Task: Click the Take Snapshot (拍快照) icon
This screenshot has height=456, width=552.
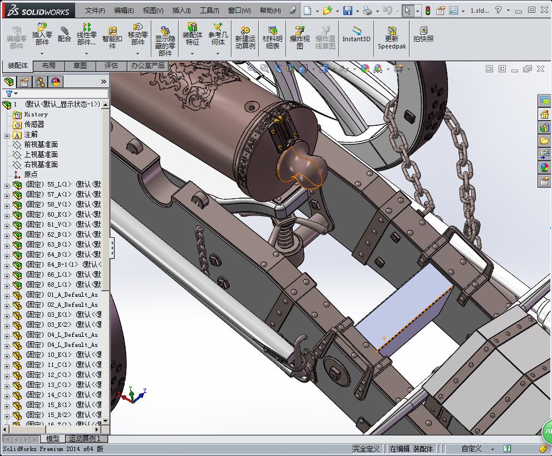Action: (x=423, y=35)
